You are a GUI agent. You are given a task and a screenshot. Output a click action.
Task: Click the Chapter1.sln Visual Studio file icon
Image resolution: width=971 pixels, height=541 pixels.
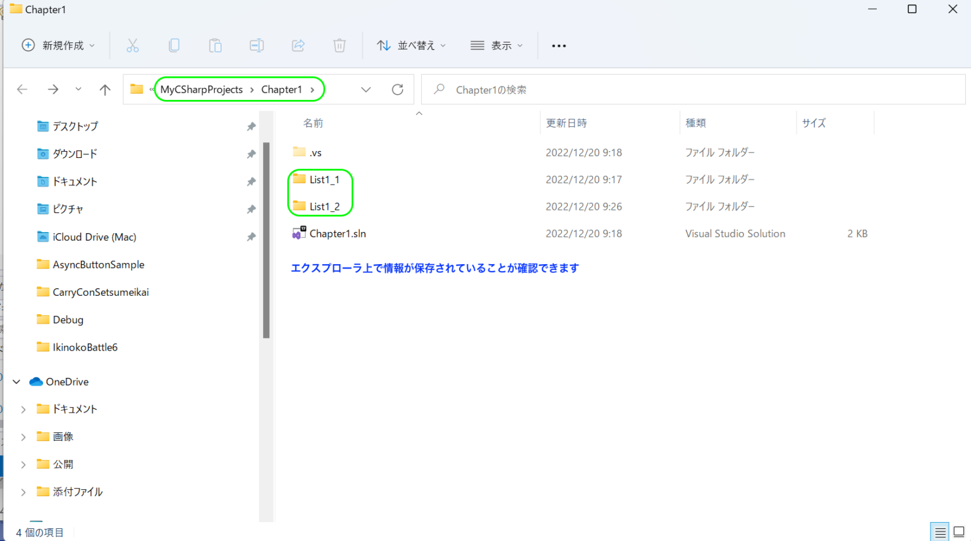pos(299,233)
